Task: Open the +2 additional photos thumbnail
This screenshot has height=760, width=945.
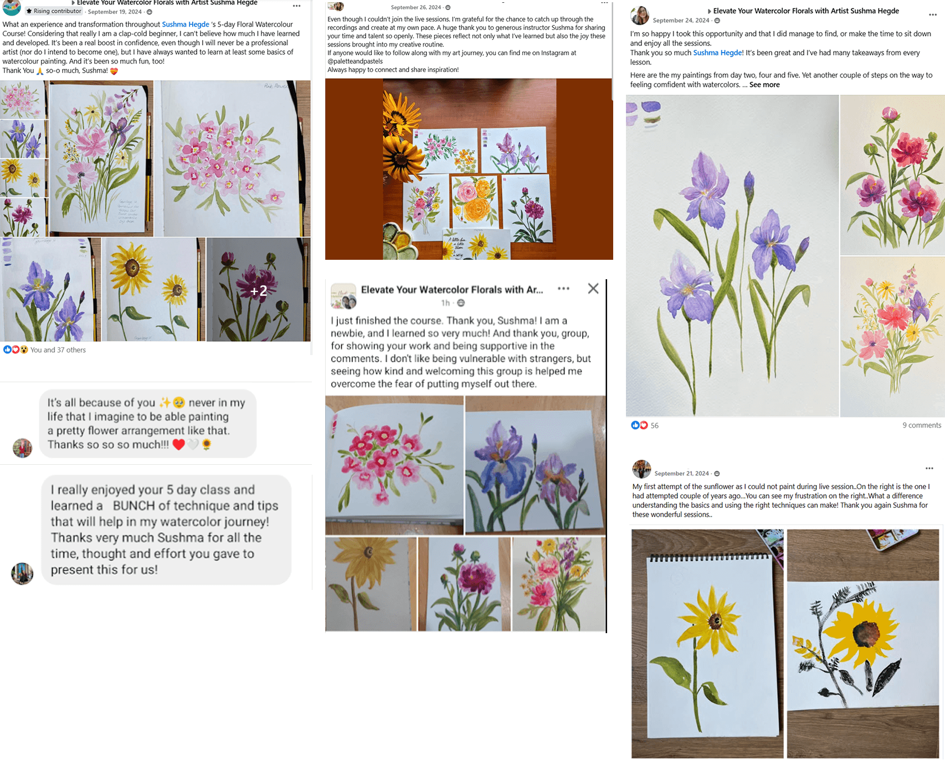Action: (258, 290)
